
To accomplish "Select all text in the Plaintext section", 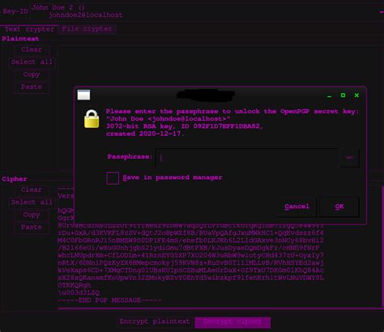I will [32, 62].
